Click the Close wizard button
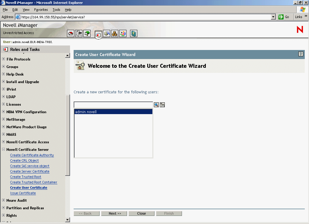Image resolution: width=309 pixels, height=224 pixels. (x=142, y=213)
